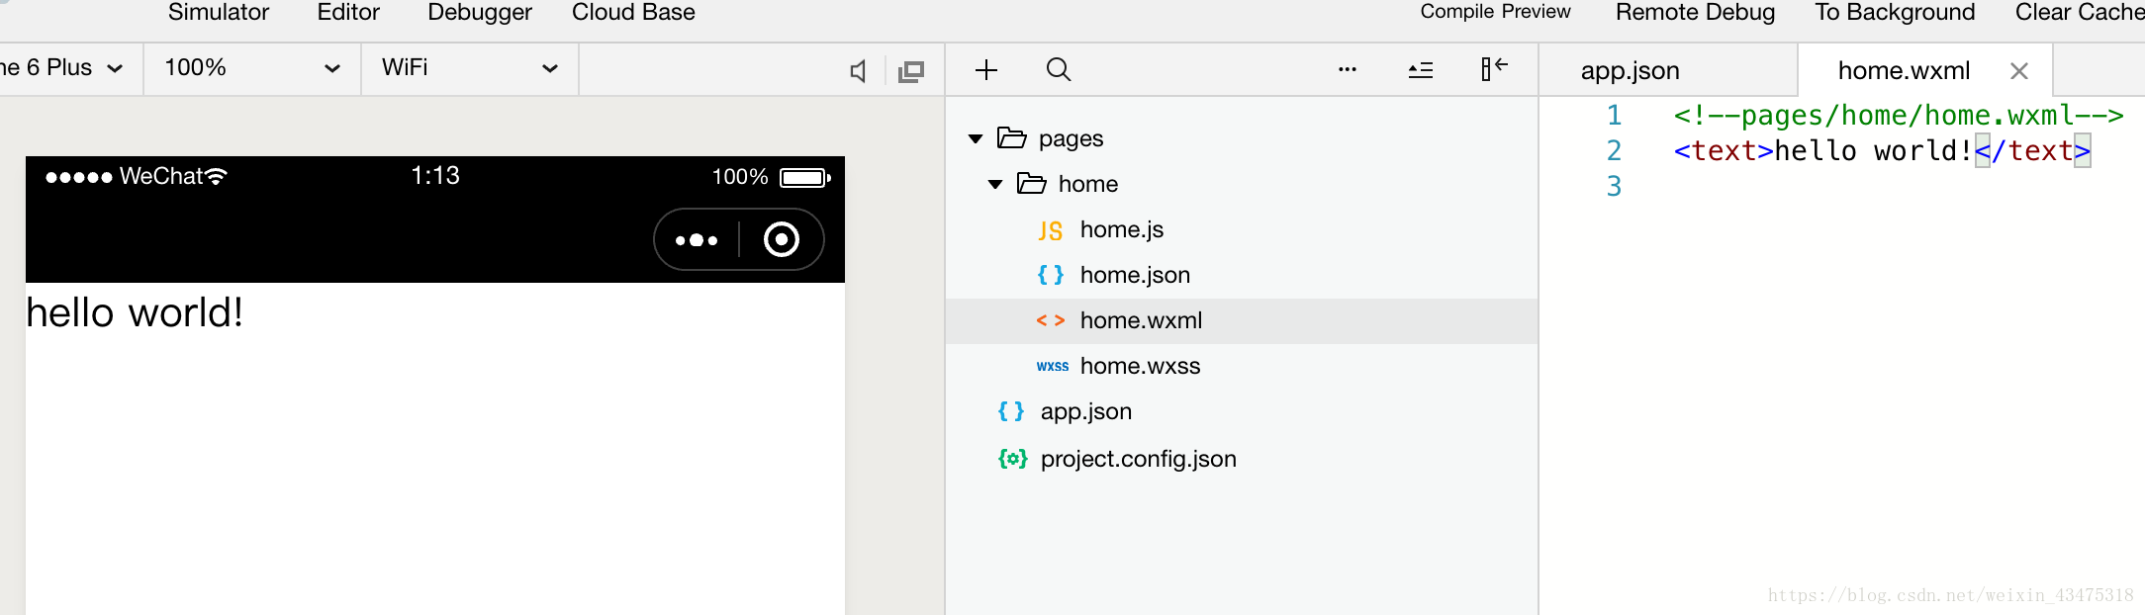Click the config icon beside project.config.json
2145x615 pixels.
(x=1013, y=459)
